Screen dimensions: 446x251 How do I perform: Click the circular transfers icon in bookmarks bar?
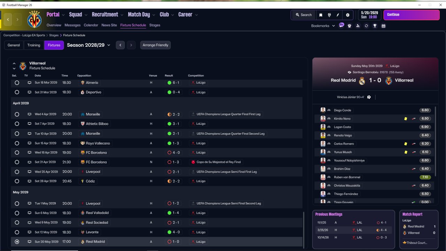[366, 26]
